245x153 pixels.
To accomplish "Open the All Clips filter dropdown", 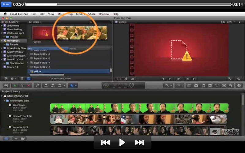I will pyautogui.click(x=35, y=22).
